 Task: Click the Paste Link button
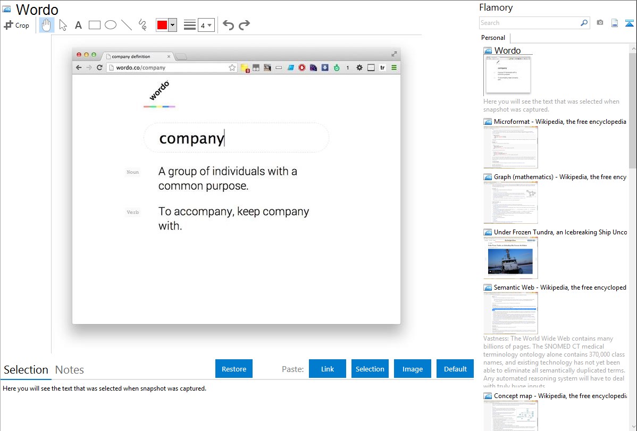(x=328, y=369)
